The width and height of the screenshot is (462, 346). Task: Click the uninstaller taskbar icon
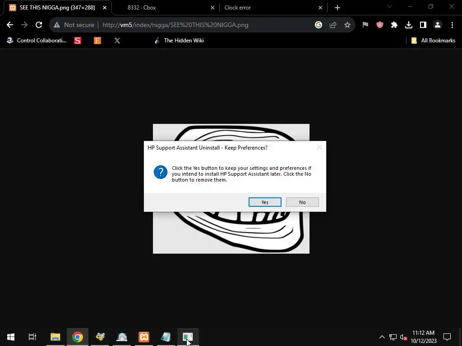pos(188,337)
